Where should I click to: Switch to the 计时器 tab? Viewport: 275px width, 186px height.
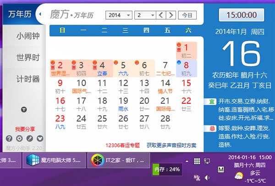(28, 79)
